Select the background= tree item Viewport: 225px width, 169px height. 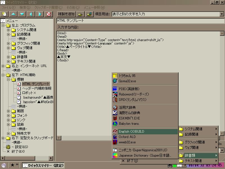click(x=38, y=97)
